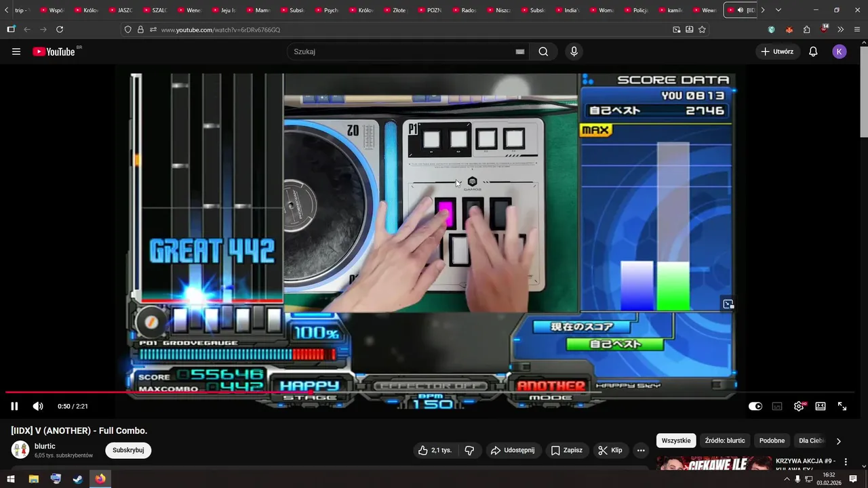The height and width of the screenshot is (488, 868).
Task: Open blurtic channel avatar
Action: pyautogui.click(x=20, y=450)
